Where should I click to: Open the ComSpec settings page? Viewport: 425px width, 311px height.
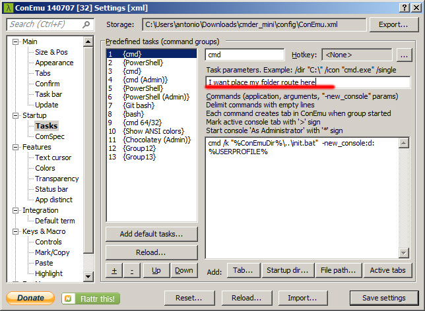coord(49,136)
